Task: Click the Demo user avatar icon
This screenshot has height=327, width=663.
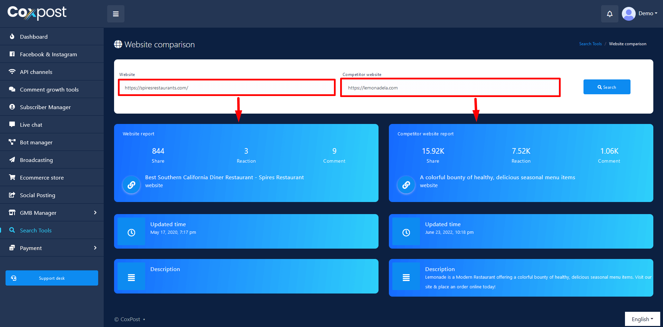Action: 628,14
